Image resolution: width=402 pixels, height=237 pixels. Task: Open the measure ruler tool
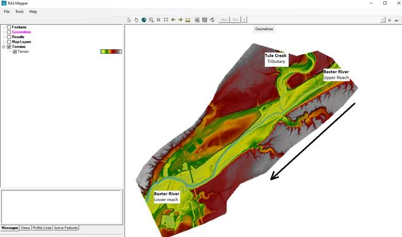(x=188, y=20)
